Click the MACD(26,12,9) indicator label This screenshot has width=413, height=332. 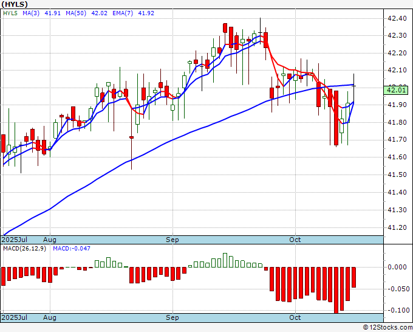click(x=24, y=249)
